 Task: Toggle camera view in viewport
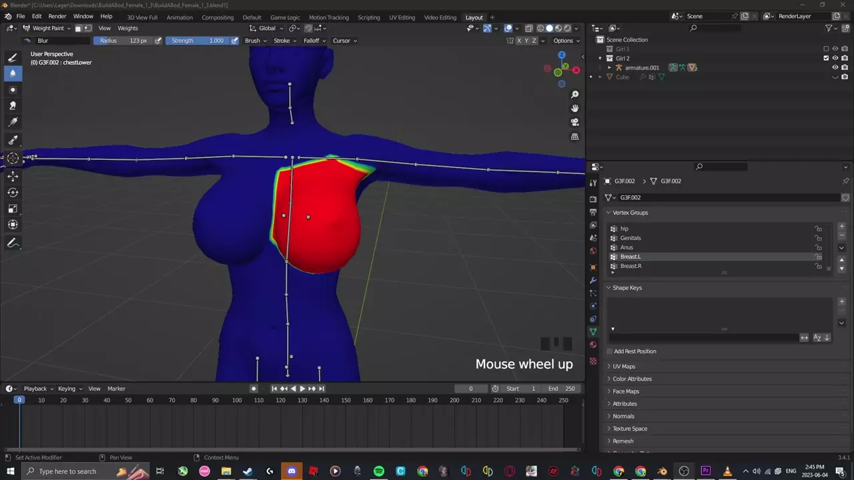(574, 122)
